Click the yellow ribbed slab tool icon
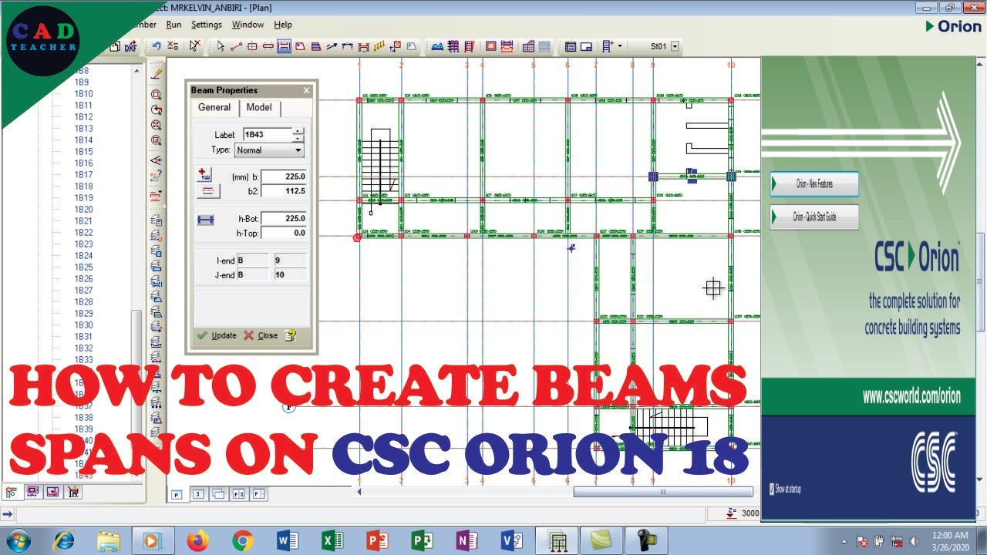The image size is (987, 555). tap(379, 46)
